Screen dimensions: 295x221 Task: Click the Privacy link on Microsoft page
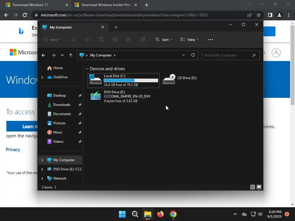click(13, 150)
